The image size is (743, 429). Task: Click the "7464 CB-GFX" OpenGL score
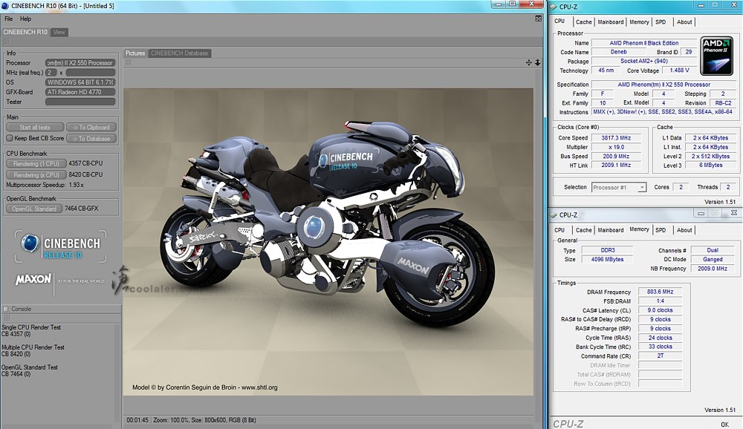pos(82,209)
